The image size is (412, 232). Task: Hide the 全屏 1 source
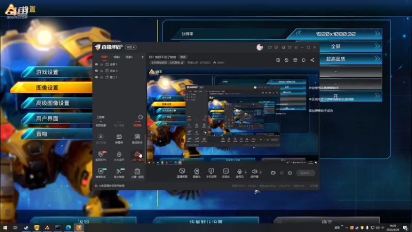click(x=96, y=64)
